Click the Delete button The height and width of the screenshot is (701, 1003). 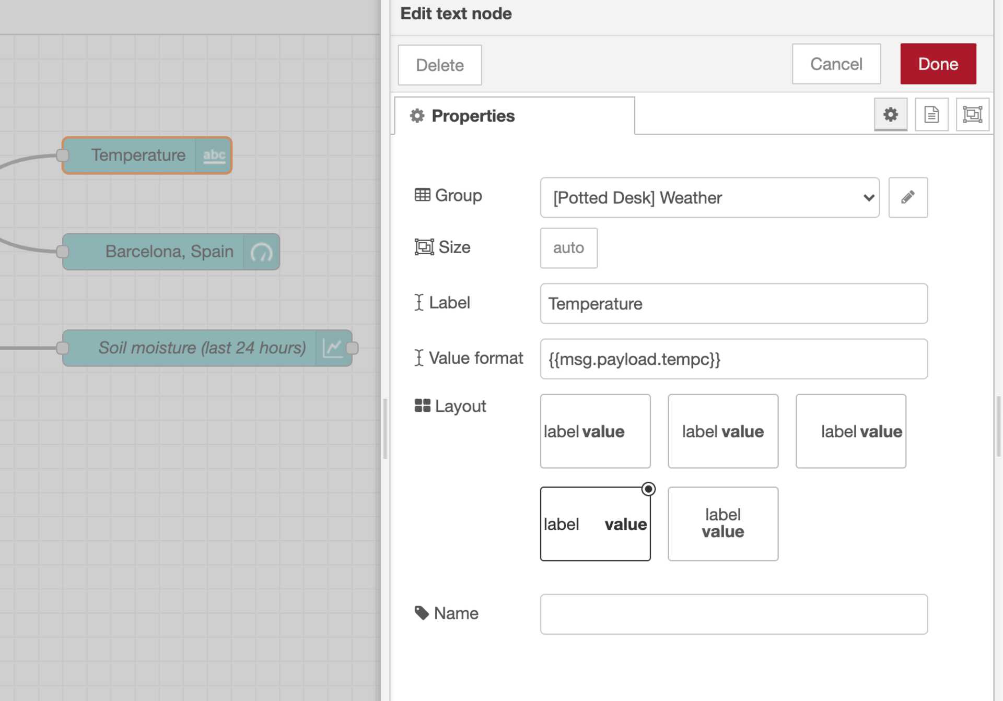point(440,64)
